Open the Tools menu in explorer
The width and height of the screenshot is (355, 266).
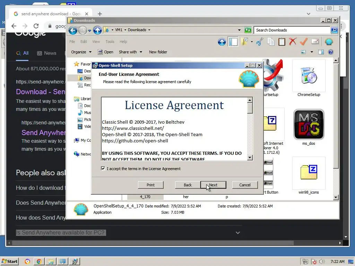pyautogui.click(x=110, y=42)
